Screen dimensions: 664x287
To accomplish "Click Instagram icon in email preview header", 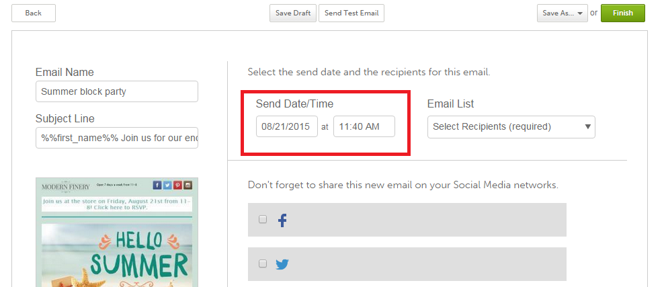I will [x=188, y=186].
